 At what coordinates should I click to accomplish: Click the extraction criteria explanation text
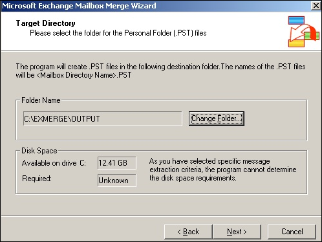coord(223,170)
